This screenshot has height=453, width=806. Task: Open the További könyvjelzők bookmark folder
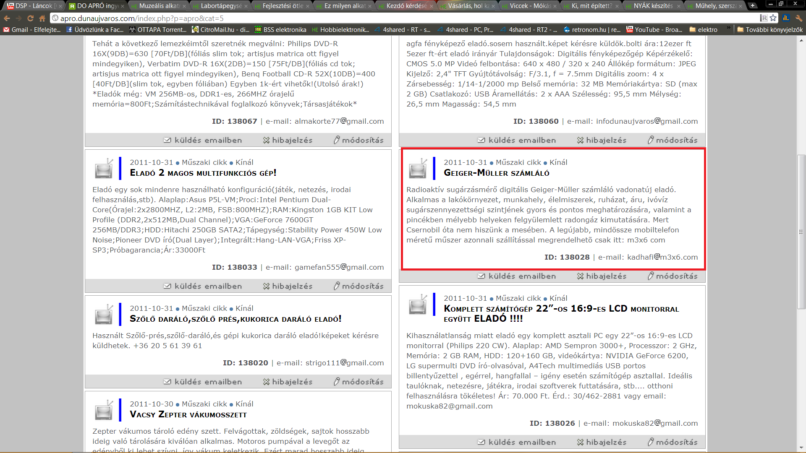pos(770,29)
